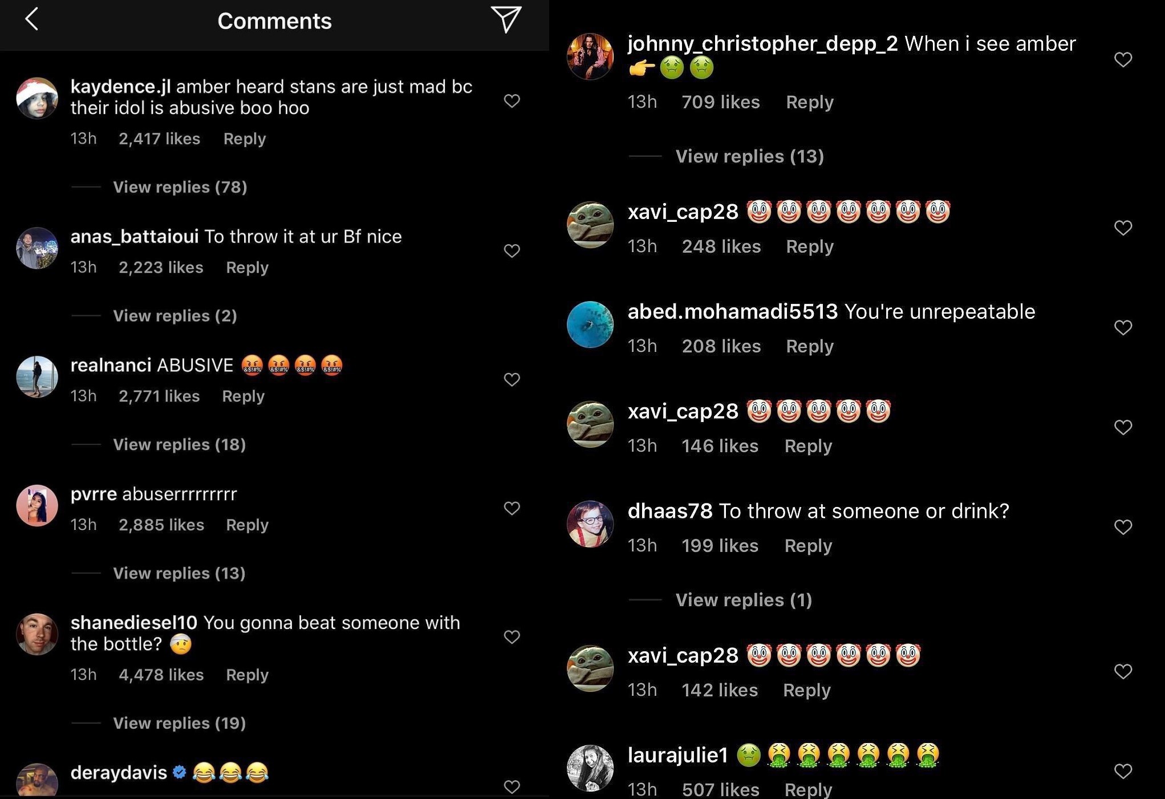
Task: Expand View replies (19) under shanediesel10
Action: [x=180, y=723]
